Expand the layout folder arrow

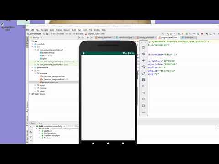[35, 85]
